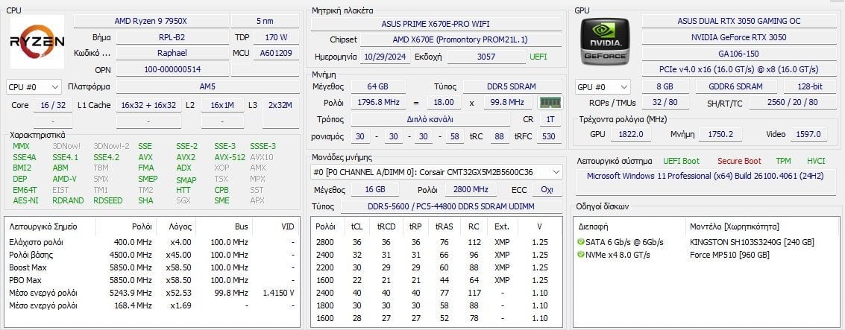Click the green TPM label

point(783,161)
